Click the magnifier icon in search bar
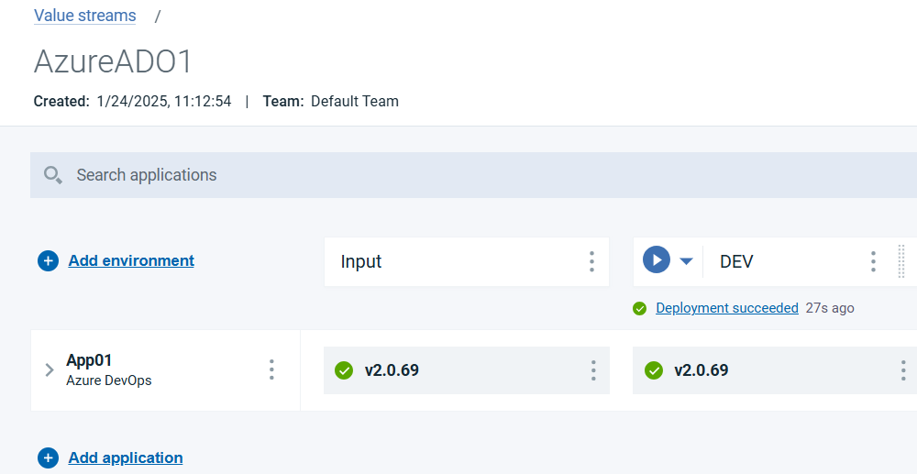 click(53, 175)
